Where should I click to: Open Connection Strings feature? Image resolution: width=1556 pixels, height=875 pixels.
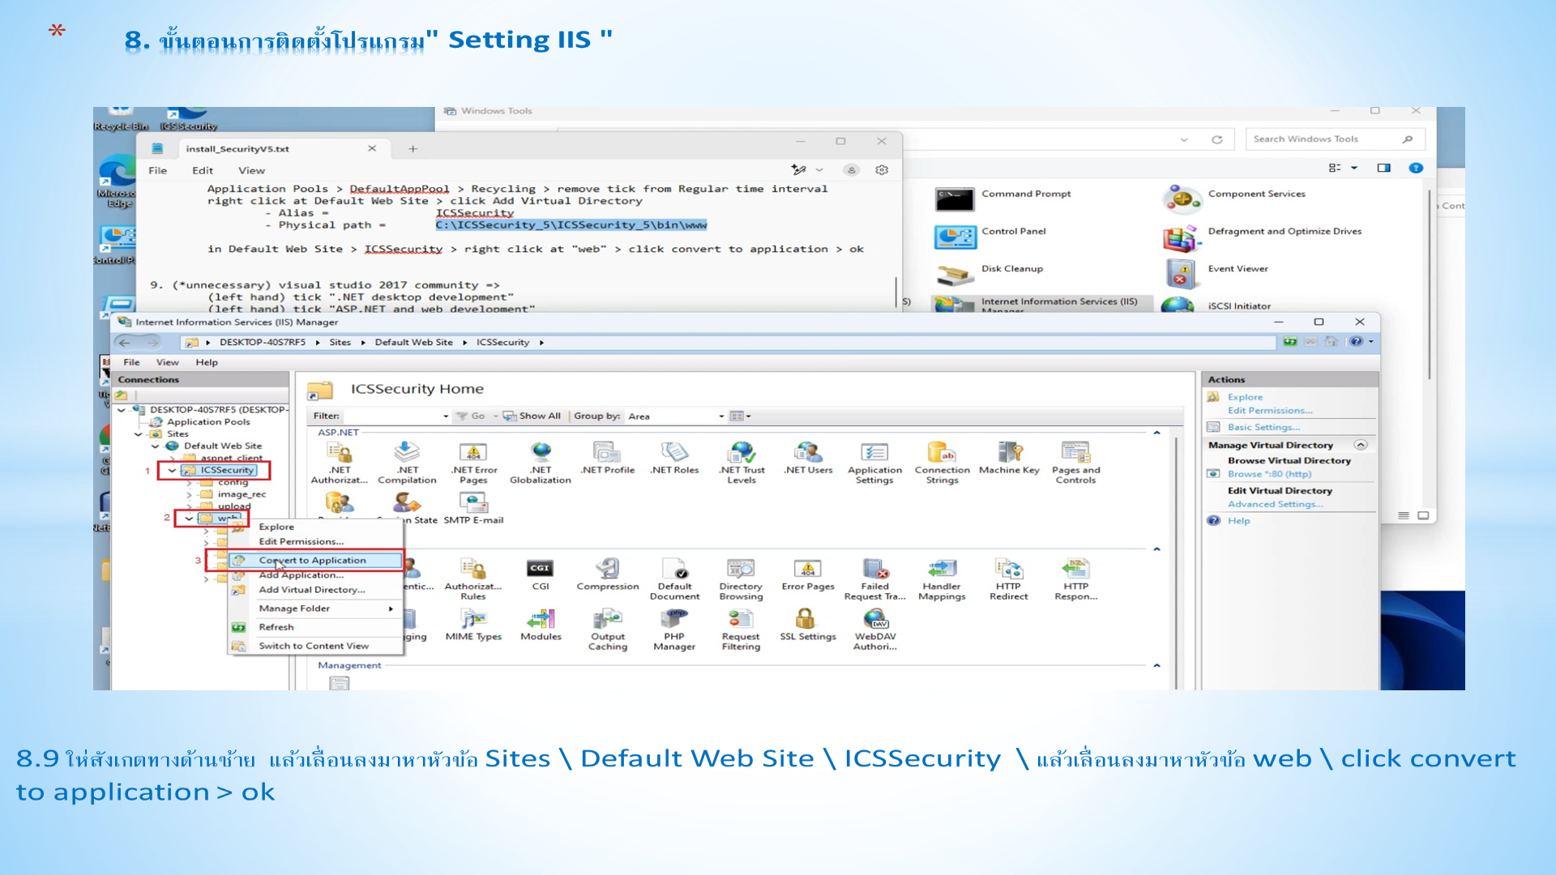942,463
